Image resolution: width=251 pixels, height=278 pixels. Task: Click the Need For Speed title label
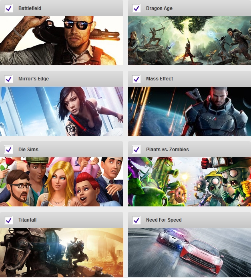coord(164,220)
